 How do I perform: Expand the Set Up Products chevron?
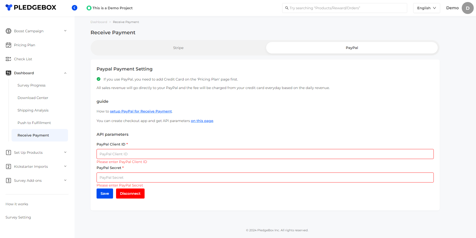pos(65,152)
